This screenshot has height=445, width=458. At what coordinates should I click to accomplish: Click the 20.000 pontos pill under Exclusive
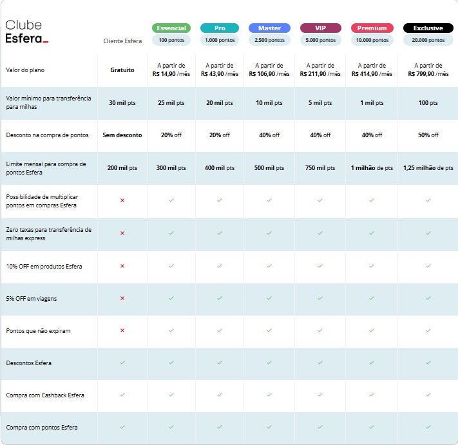pyautogui.click(x=428, y=40)
